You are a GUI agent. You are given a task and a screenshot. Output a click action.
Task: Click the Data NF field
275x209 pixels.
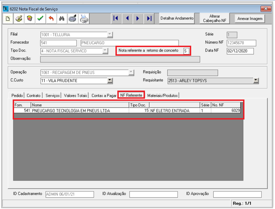pyautogui.click(x=240, y=51)
